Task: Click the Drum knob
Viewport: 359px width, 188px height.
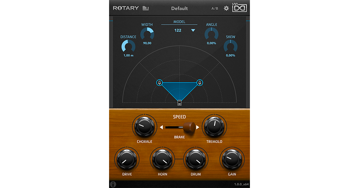Action: point(196,159)
